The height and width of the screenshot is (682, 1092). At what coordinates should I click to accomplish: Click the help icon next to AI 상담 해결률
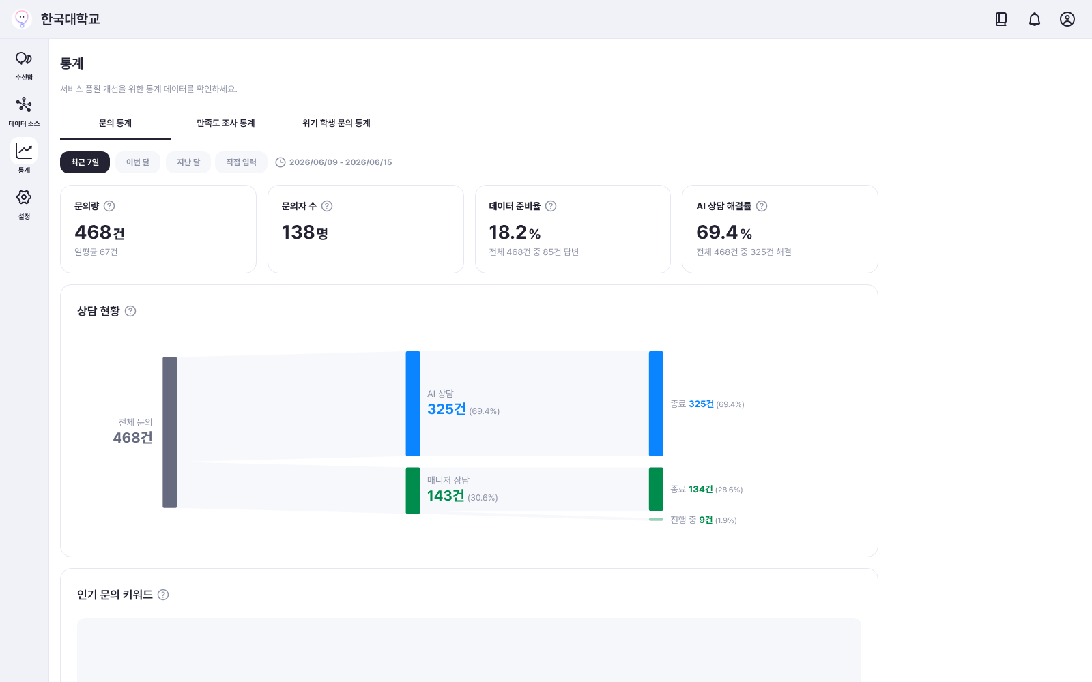point(762,206)
